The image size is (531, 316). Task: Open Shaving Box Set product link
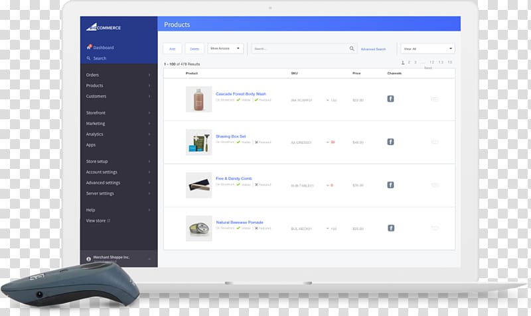[230, 136]
